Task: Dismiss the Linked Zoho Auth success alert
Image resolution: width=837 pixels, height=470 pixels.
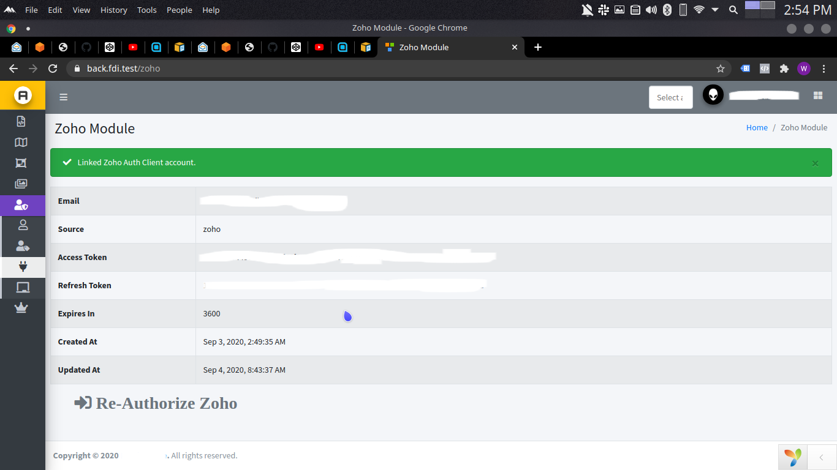Action: (x=815, y=163)
